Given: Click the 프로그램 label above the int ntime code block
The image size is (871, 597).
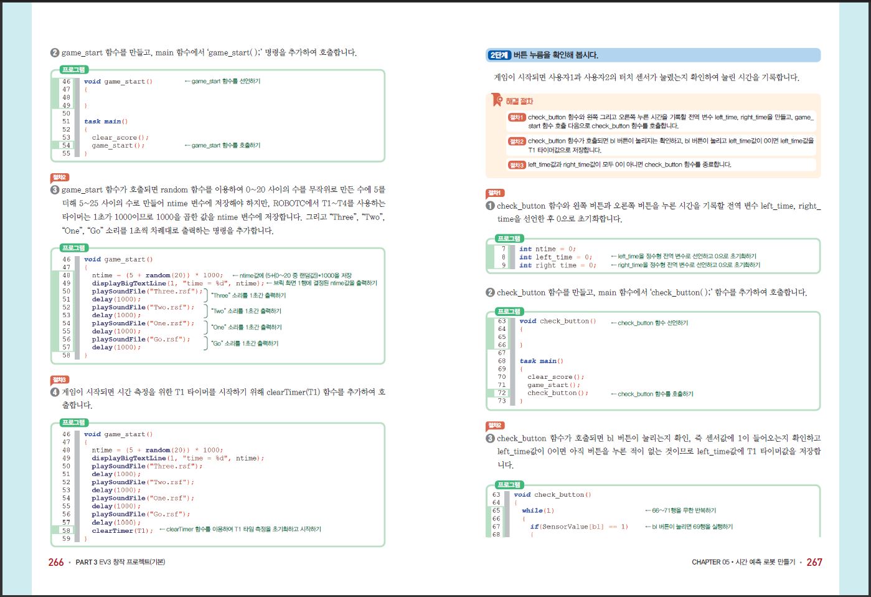Looking at the screenshot, I should pyautogui.click(x=509, y=239).
